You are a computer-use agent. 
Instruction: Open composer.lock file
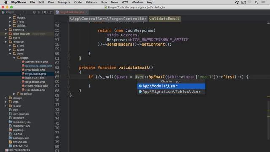[x=21, y=126]
